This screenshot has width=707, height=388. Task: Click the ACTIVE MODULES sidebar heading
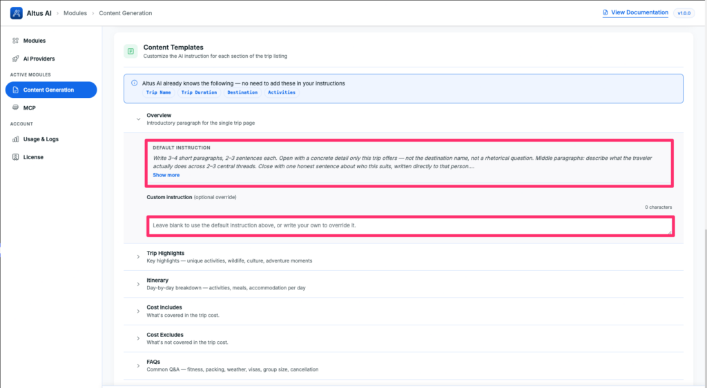tap(30, 74)
